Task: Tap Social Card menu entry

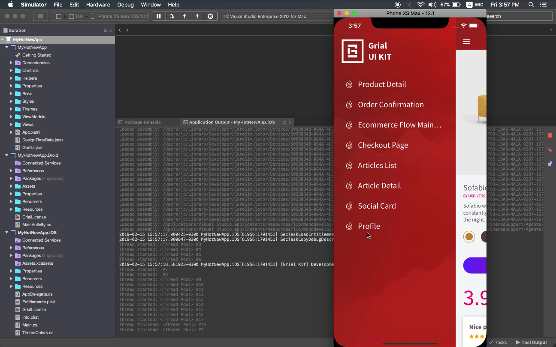Action: [377, 206]
